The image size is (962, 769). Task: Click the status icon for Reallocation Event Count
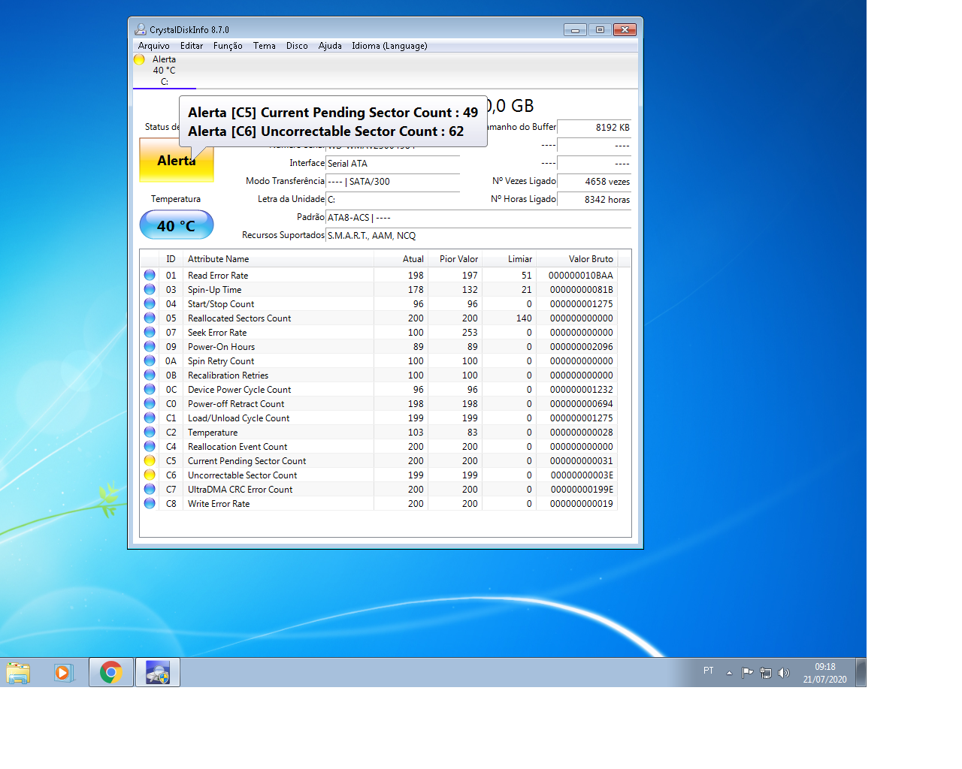(150, 446)
